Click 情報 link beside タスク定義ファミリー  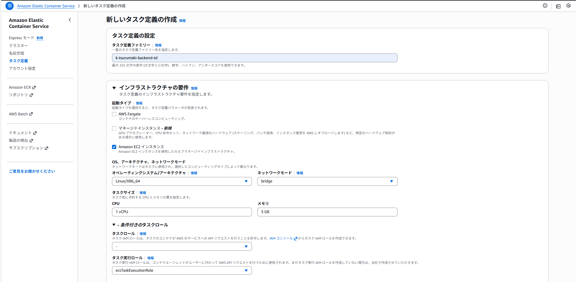point(158,45)
